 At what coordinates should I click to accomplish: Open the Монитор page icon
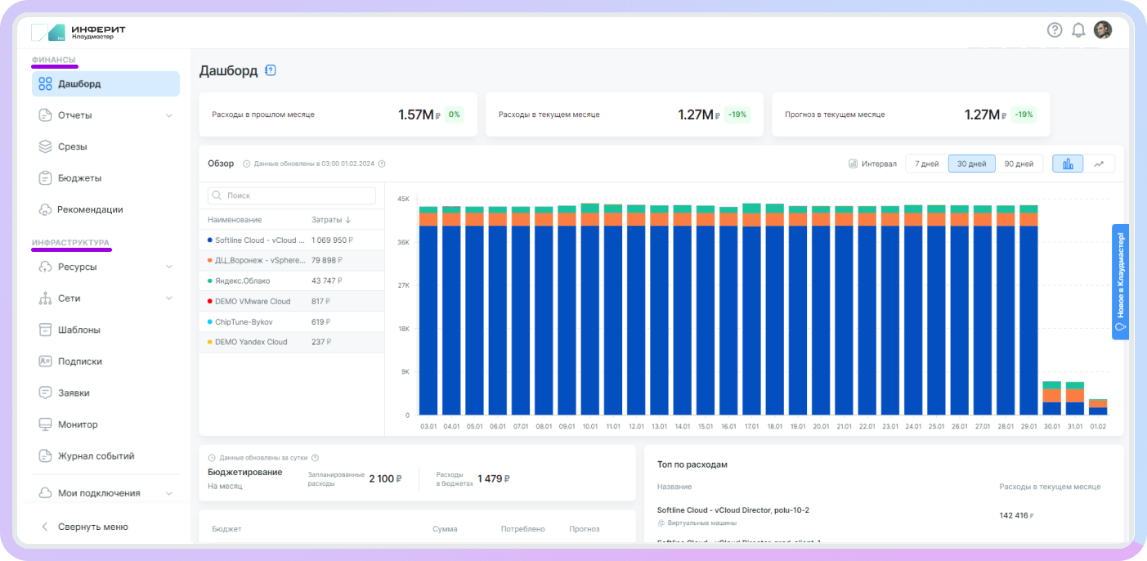[x=46, y=424]
